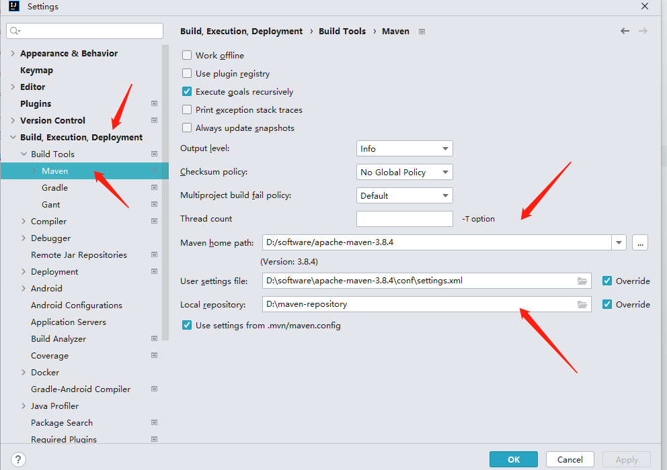
Task: Click project icon next to Build Analyzer row
Action: click(155, 338)
